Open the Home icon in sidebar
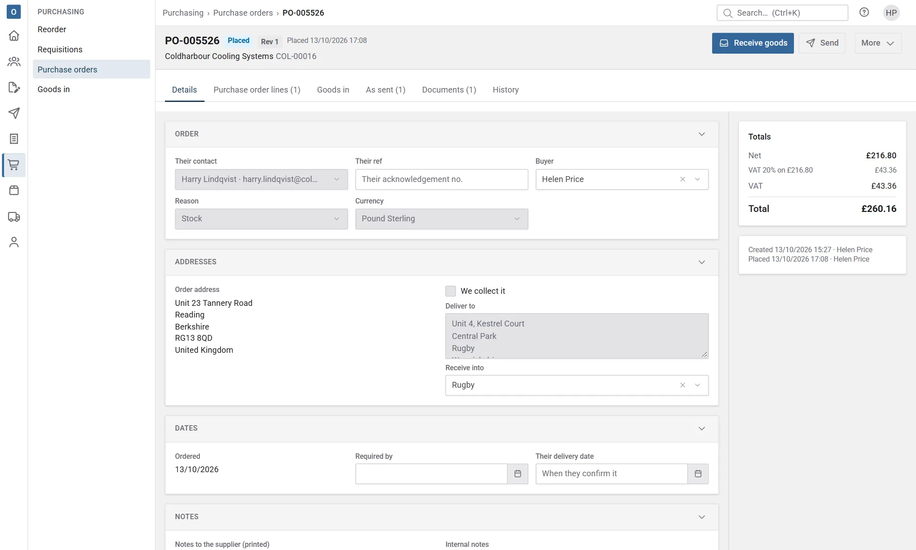Screen dimensions: 916x550 pos(14,35)
